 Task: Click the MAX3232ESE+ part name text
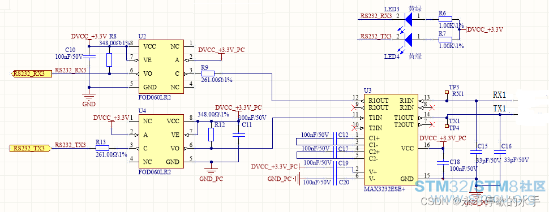[384, 189]
